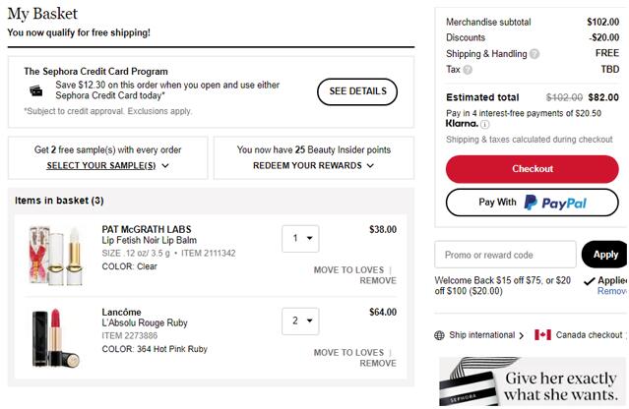Apply the promo code
The width and height of the screenshot is (629, 409).
pyautogui.click(x=605, y=255)
